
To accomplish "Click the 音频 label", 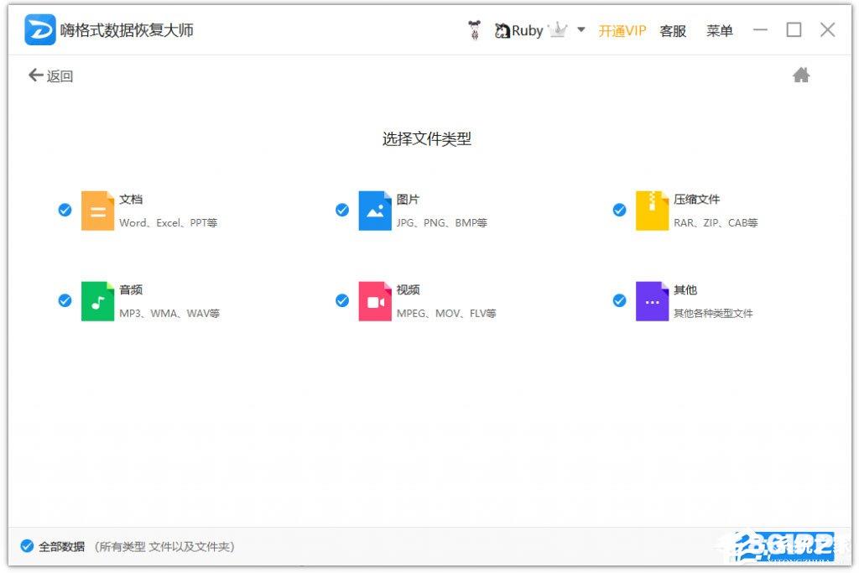I will point(131,289).
